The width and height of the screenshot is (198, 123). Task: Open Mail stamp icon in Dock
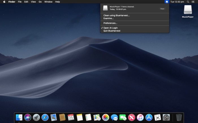(54, 117)
